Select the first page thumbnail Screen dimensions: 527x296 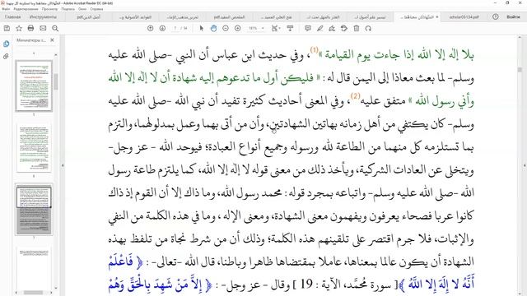(x=34, y=86)
